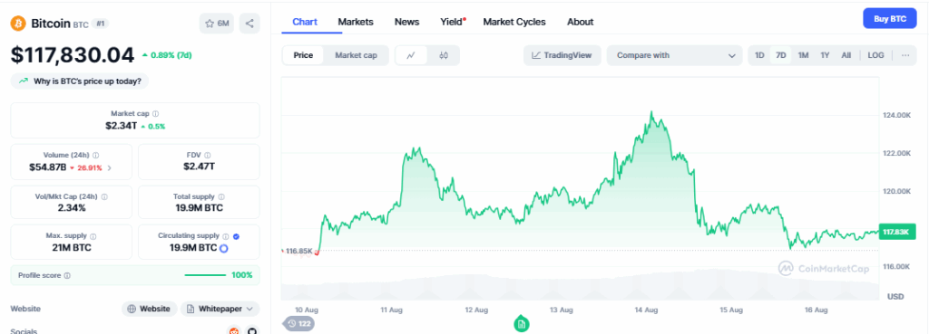Switch to the candlestick chart icon
The image size is (929, 334).
pos(444,55)
